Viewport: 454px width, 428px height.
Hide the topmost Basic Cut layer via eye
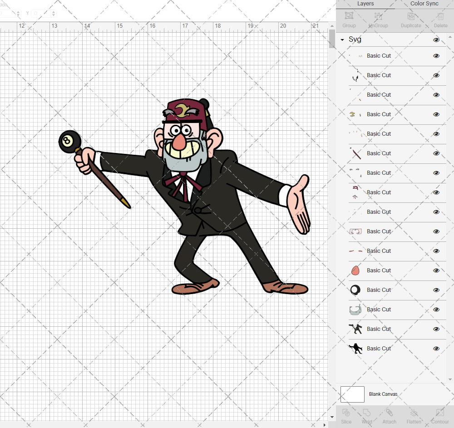click(436, 56)
